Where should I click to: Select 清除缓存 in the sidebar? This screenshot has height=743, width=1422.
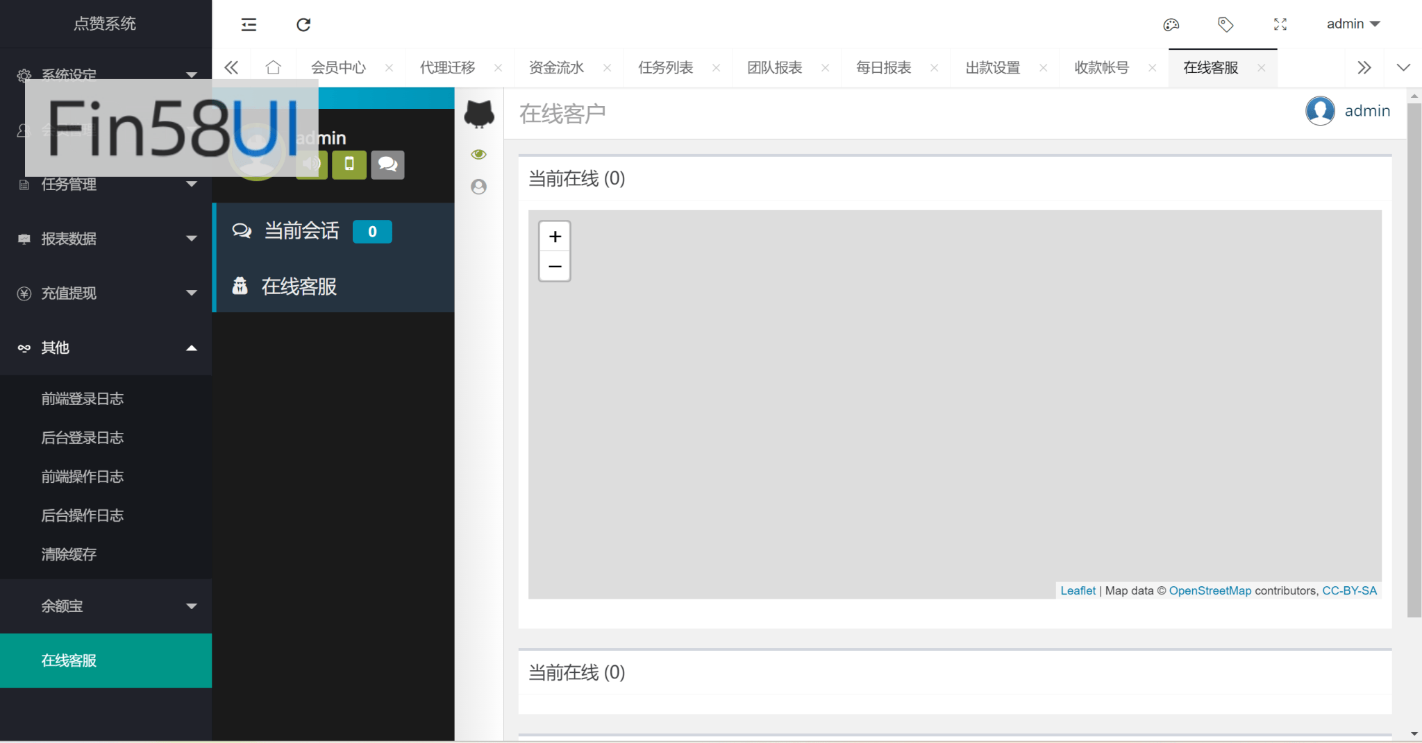(69, 554)
